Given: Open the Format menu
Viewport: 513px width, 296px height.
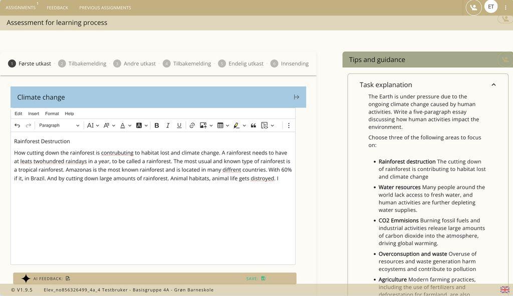Looking at the screenshot, I should (52, 113).
